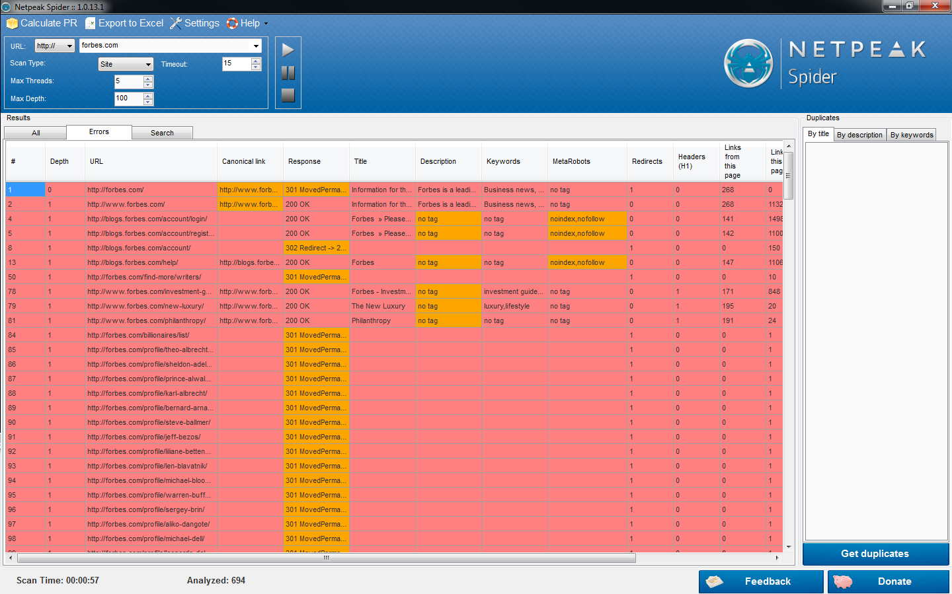Sort by the Title column header
The image size is (952, 594).
(x=382, y=161)
